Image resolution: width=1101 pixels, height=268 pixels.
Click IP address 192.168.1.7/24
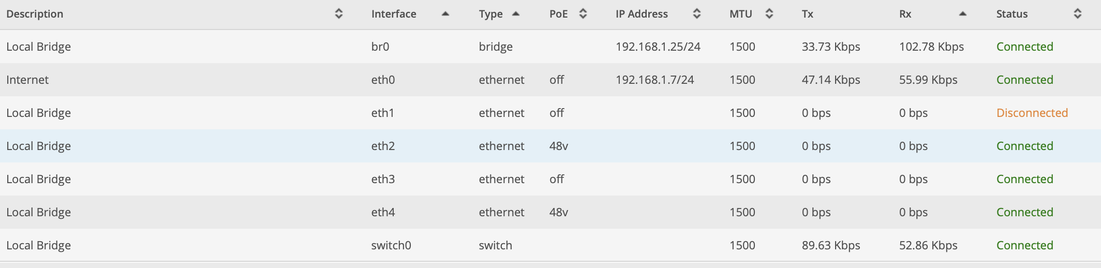pyautogui.click(x=654, y=80)
